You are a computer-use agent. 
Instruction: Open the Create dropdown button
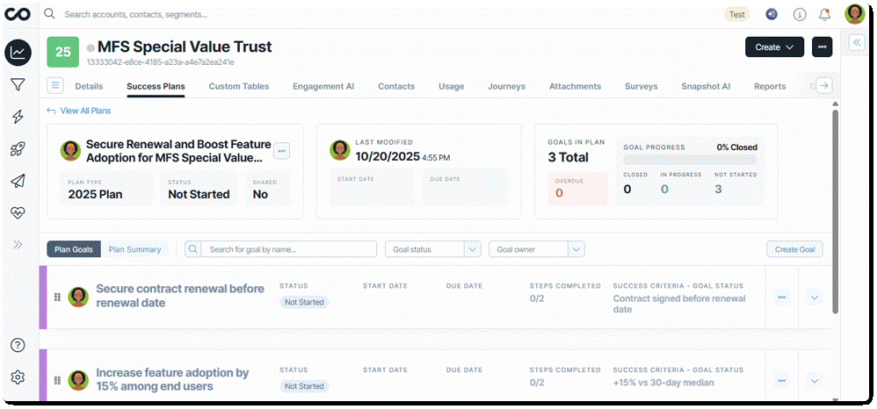pos(774,47)
